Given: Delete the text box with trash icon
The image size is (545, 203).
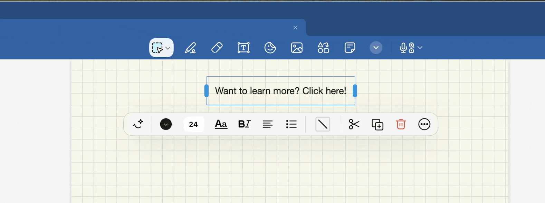Looking at the screenshot, I should [401, 124].
